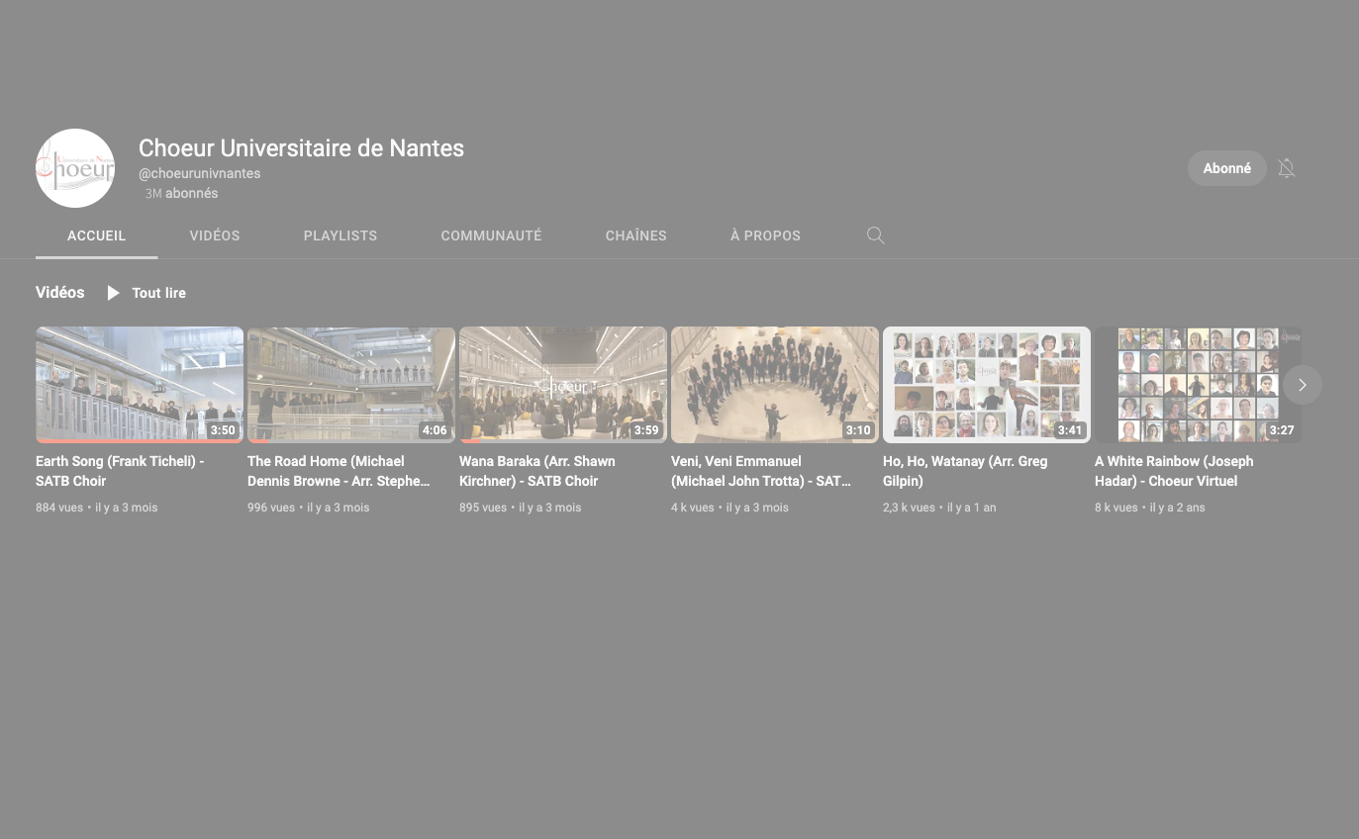Click A White Rainbow (Joseph Hadar) title

coord(1174,471)
